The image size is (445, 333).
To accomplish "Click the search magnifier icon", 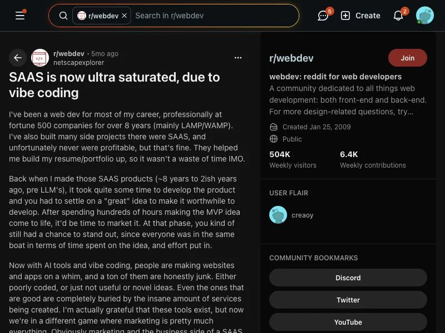I will [x=63, y=16].
